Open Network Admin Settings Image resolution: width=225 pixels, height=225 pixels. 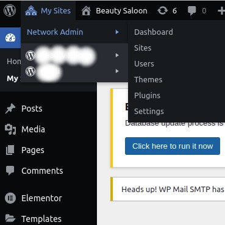tap(149, 112)
